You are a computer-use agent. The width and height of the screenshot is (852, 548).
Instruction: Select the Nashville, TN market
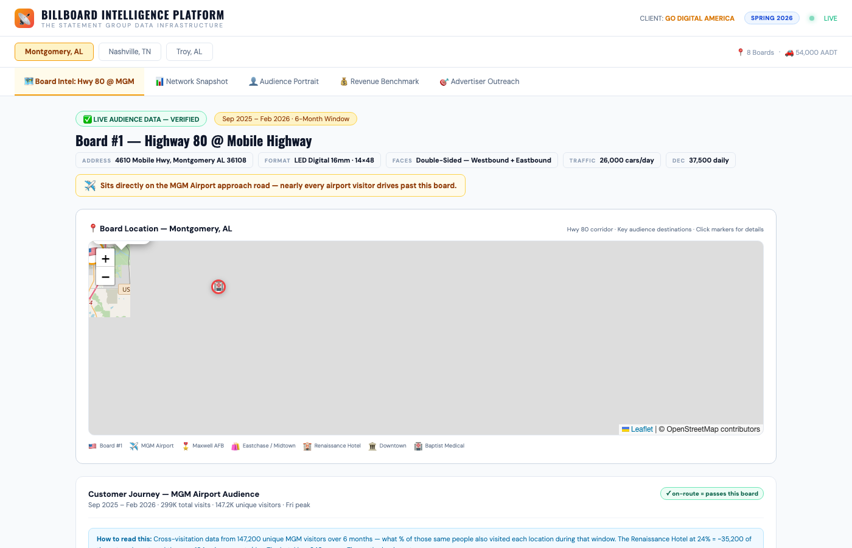pos(130,52)
